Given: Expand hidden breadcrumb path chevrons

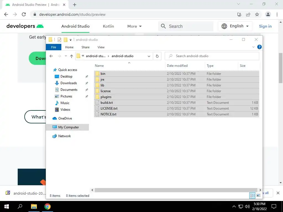Looking at the screenshot, I should click(x=83, y=56).
